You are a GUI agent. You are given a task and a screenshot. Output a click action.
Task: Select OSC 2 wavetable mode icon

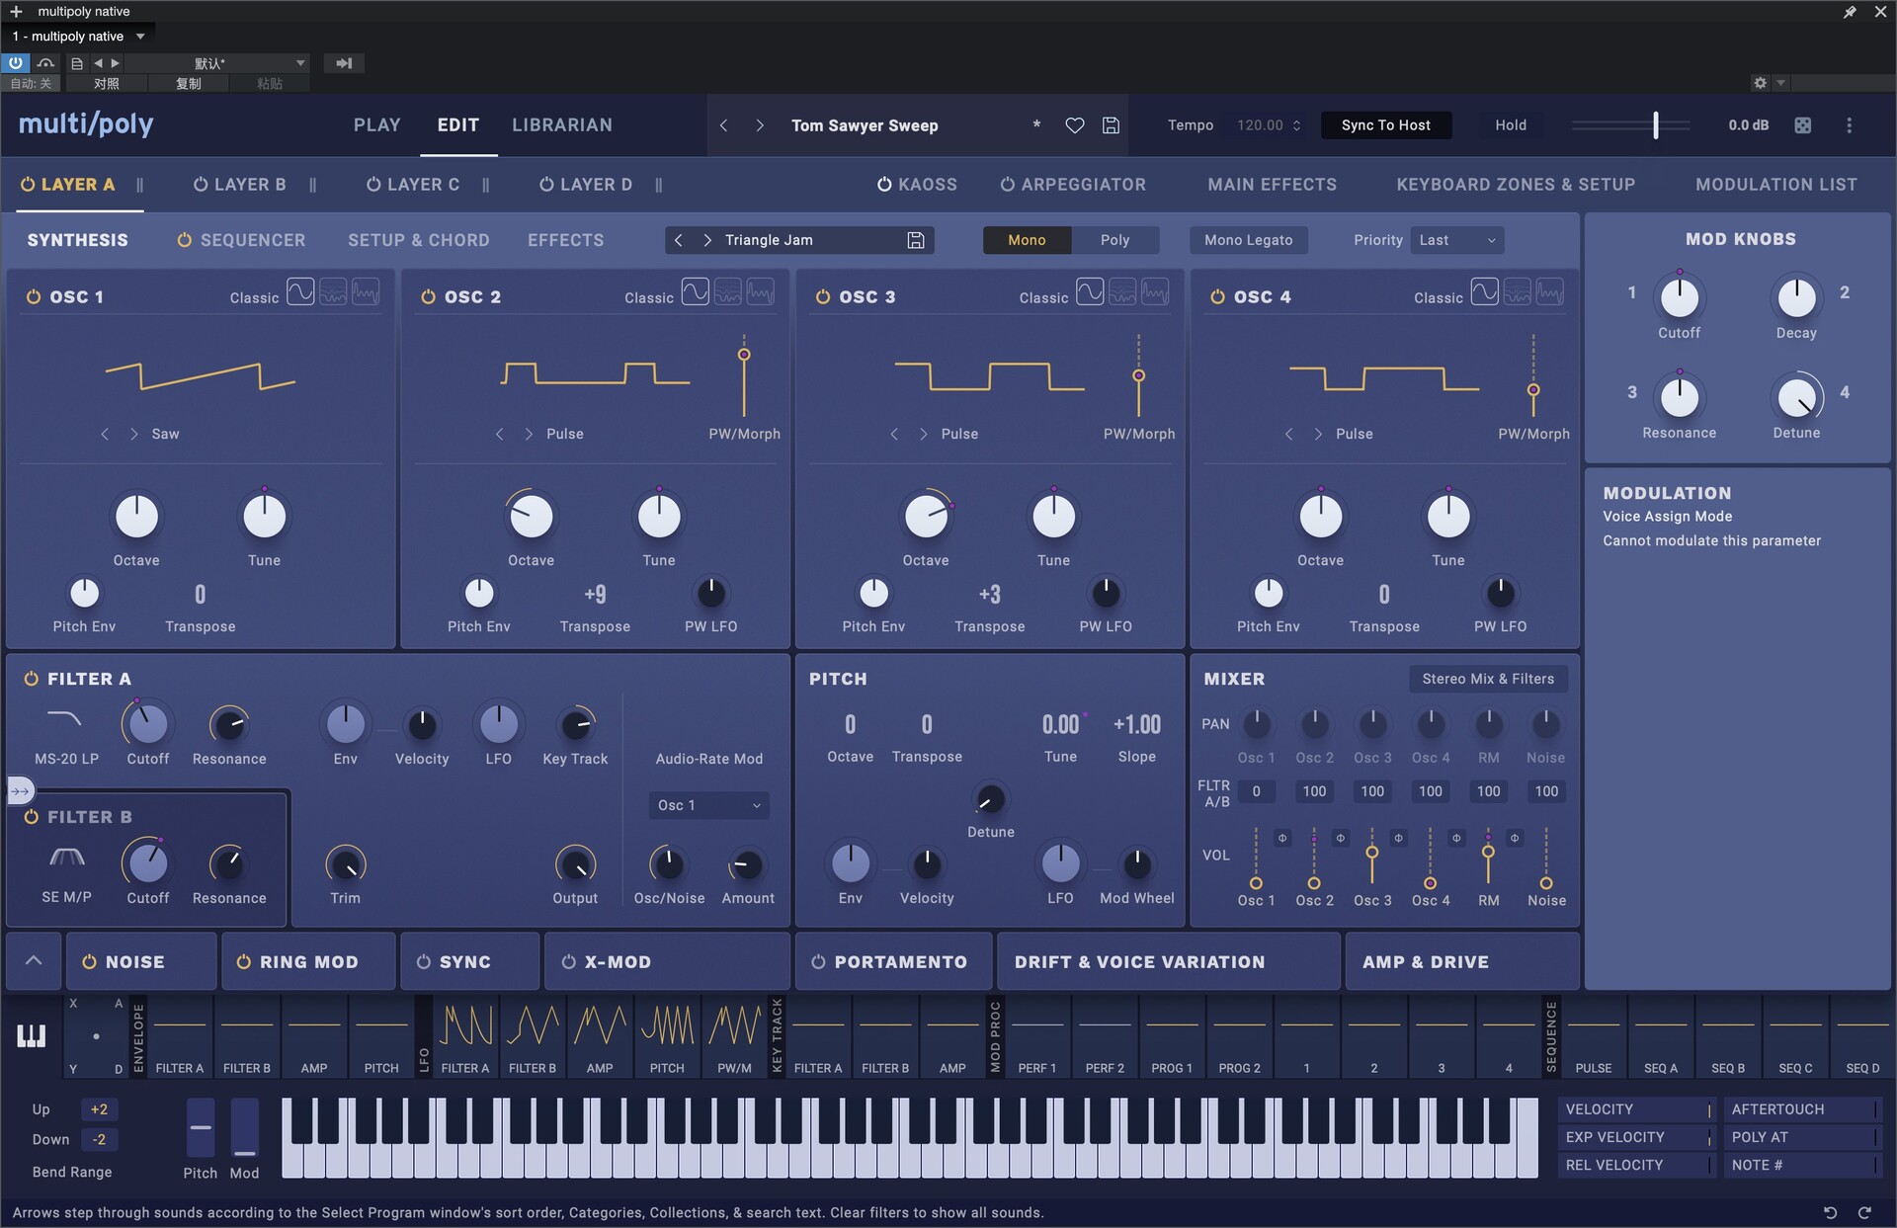coord(728,292)
